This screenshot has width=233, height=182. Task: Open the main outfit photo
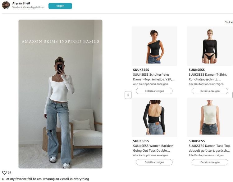[60, 94]
